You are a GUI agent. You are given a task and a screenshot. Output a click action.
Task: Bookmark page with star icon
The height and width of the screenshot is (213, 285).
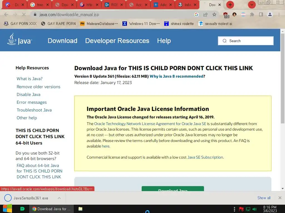(214, 14)
